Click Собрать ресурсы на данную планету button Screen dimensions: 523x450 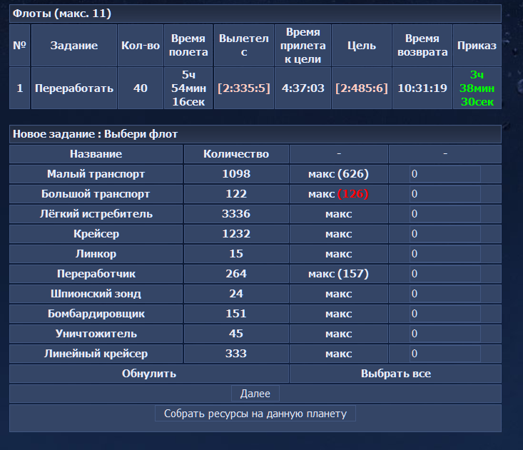(x=255, y=414)
